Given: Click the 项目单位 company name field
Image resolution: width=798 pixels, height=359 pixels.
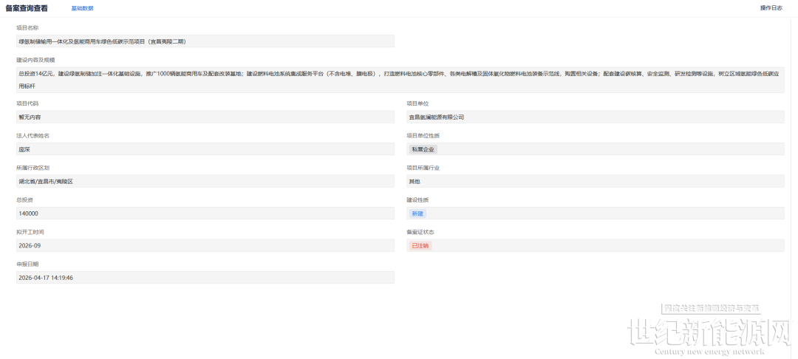Looking at the screenshot, I should click(x=595, y=117).
